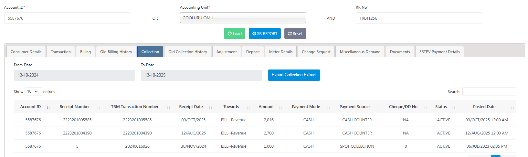Sort by Receipt Date column arrows
Screen dimensions: 528x157
pyautogui.click(x=210, y=108)
